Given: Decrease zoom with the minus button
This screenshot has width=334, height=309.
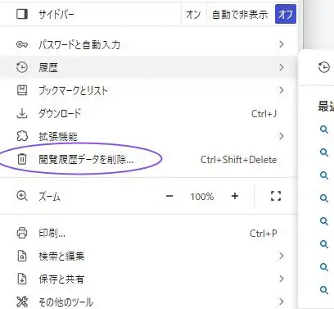Looking at the screenshot, I should (169, 196).
